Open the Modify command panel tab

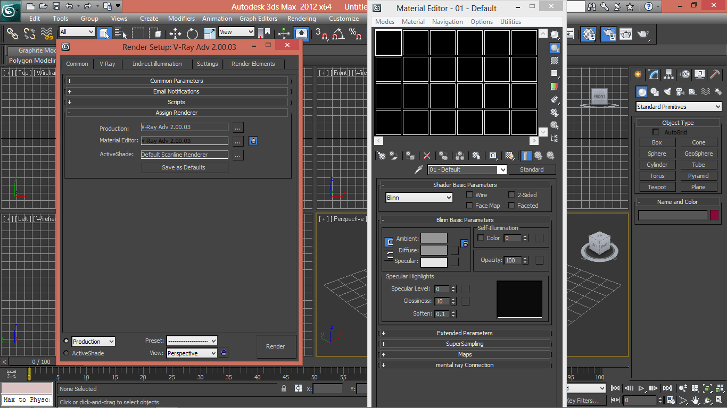click(654, 74)
